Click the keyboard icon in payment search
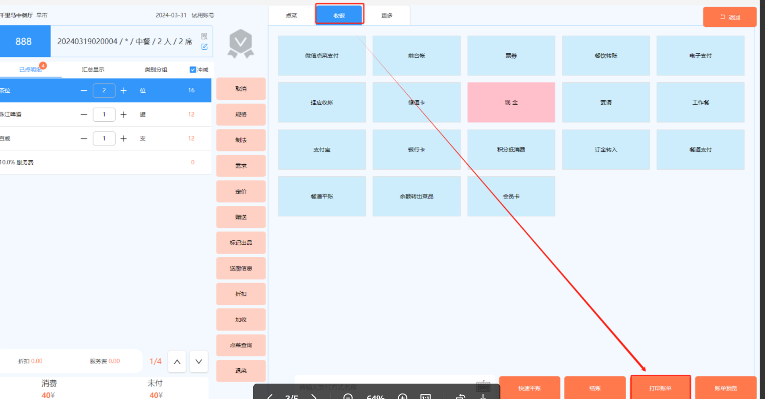 483,386
